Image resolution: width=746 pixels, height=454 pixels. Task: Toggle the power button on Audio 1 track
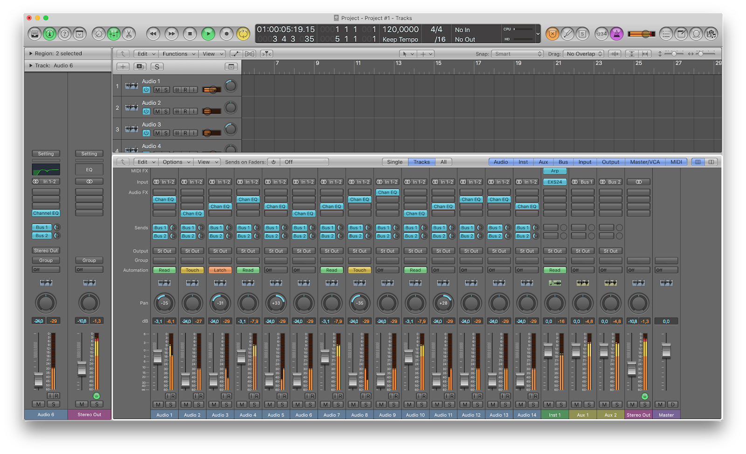(146, 90)
